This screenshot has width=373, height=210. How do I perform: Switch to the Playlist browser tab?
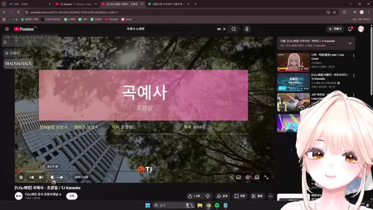(76, 4)
